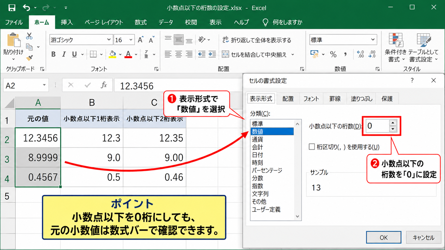This screenshot has height=250, width=445.
Task: Open 条件付き書式 conditional formatting
Action: click(x=396, y=48)
